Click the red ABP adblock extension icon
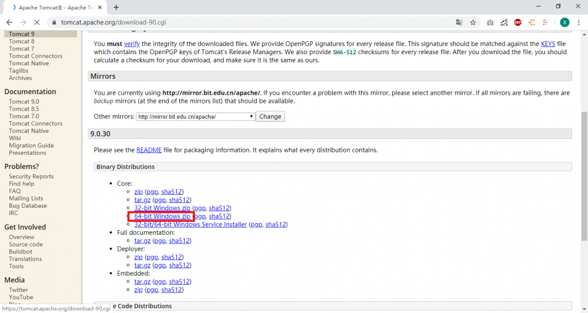This screenshot has width=588, height=313. click(x=518, y=22)
